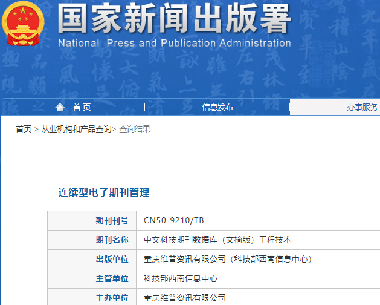Click the 连续型电子期刊管理 heading
The height and width of the screenshot is (305, 380).
coord(104,192)
